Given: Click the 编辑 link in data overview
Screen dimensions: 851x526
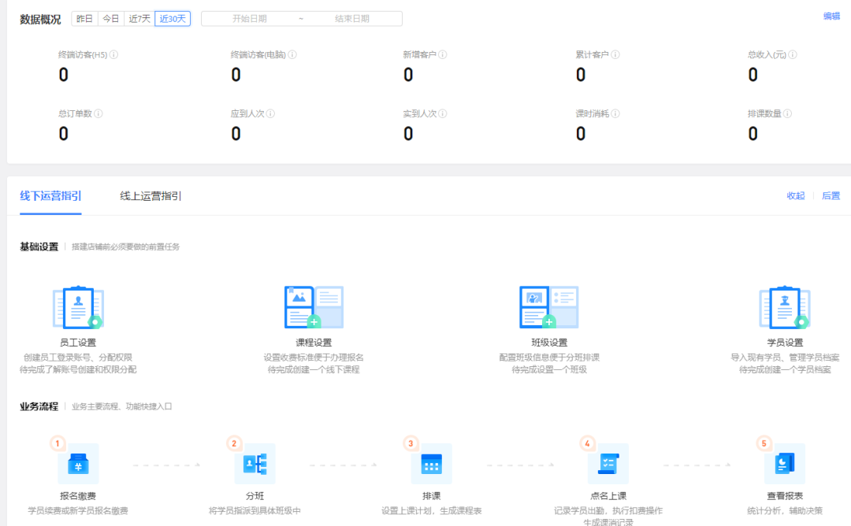Looking at the screenshot, I should 831,17.
